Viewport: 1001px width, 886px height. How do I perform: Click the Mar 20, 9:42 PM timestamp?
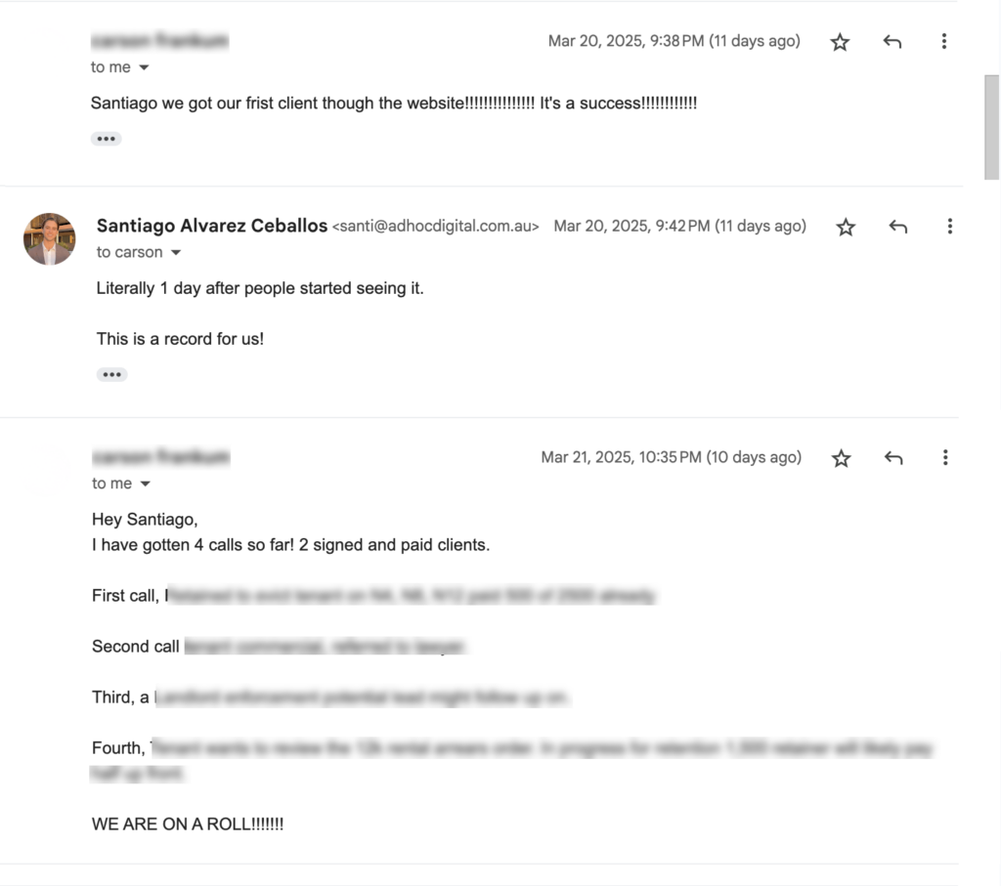click(x=679, y=227)
